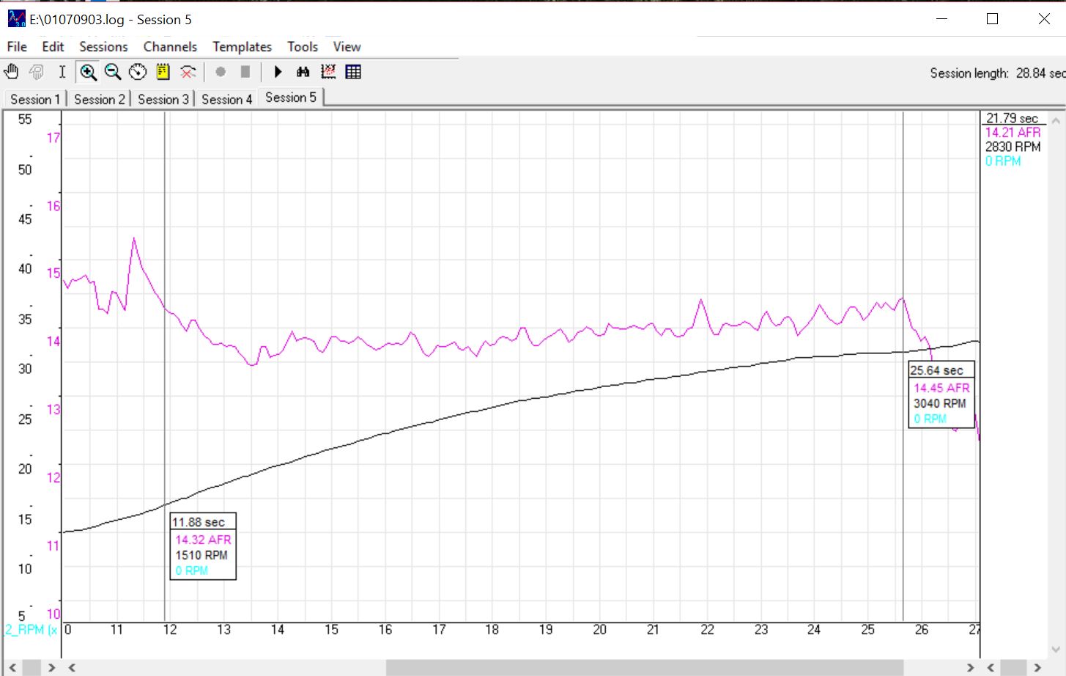Select the I-beam cursor tool
1066x676 pixels.
click(x=62, y=72)
